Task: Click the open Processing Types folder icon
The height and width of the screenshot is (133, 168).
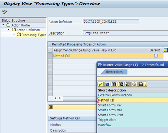Action: [x=19, y=35]
